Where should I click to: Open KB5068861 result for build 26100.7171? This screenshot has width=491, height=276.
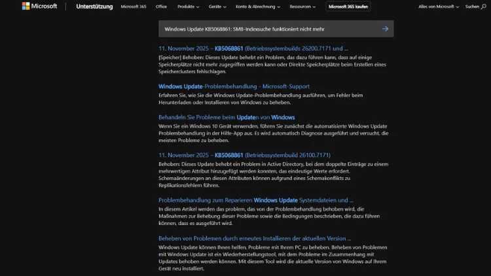(x=244, y=155)
